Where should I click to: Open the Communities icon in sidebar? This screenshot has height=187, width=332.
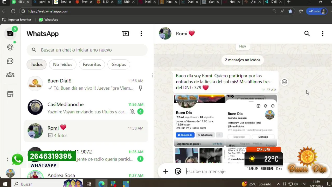click(10, 75)
